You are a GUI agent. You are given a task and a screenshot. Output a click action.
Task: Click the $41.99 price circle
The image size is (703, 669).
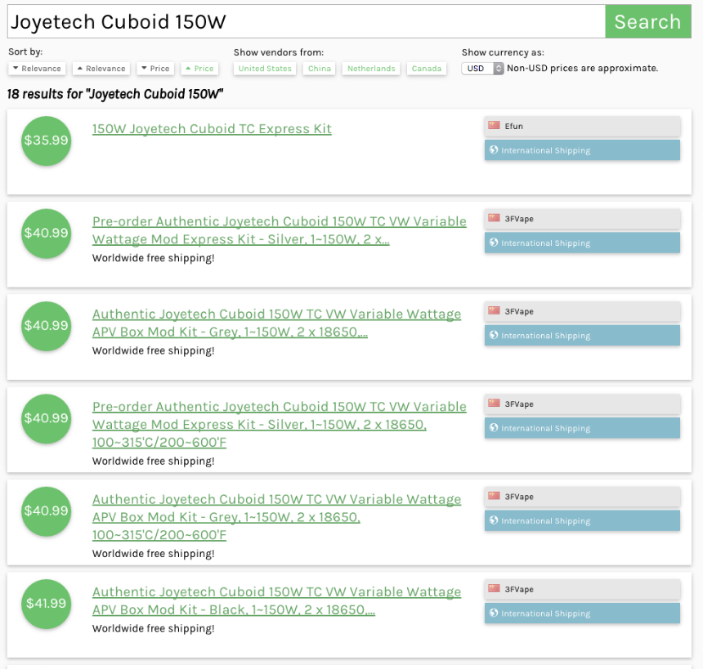pos(46,604)
